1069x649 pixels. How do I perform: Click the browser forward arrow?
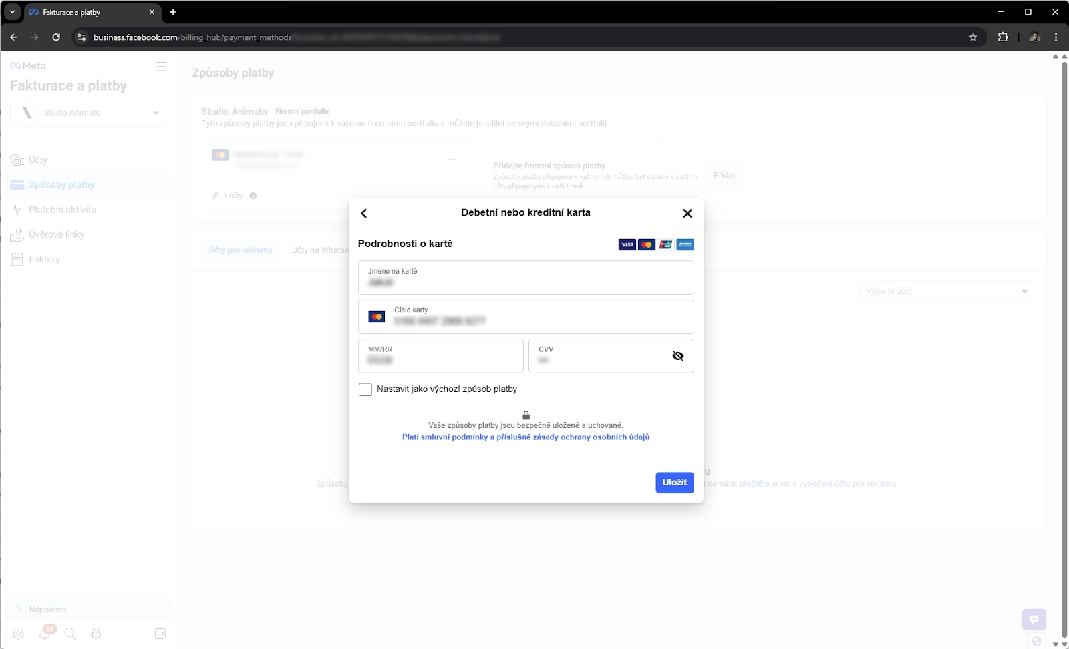pyautogui.click(x=35, y=37)
